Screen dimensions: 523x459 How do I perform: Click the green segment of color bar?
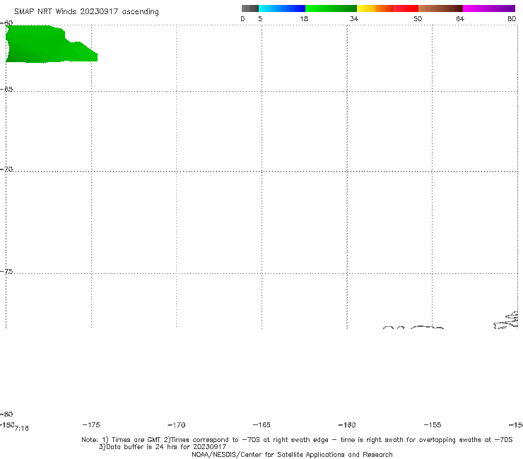(x=331, y=8)
